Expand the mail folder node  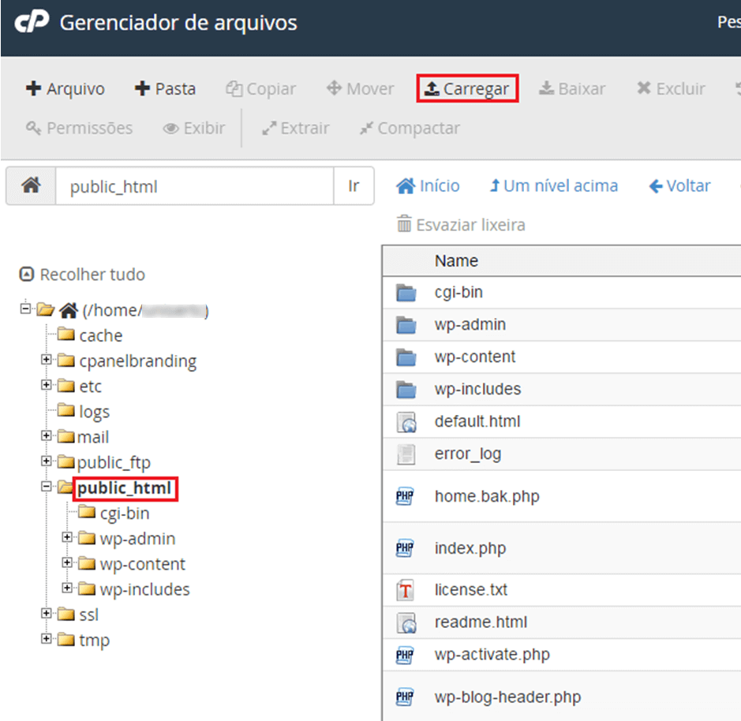click(x=47, y=435)
